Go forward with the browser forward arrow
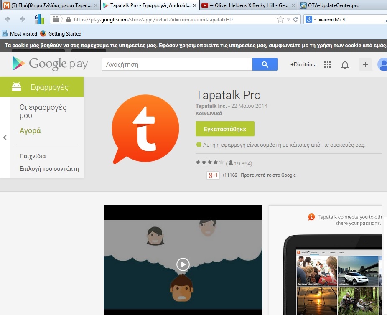387x315 pixels. [x=23, y=19]
